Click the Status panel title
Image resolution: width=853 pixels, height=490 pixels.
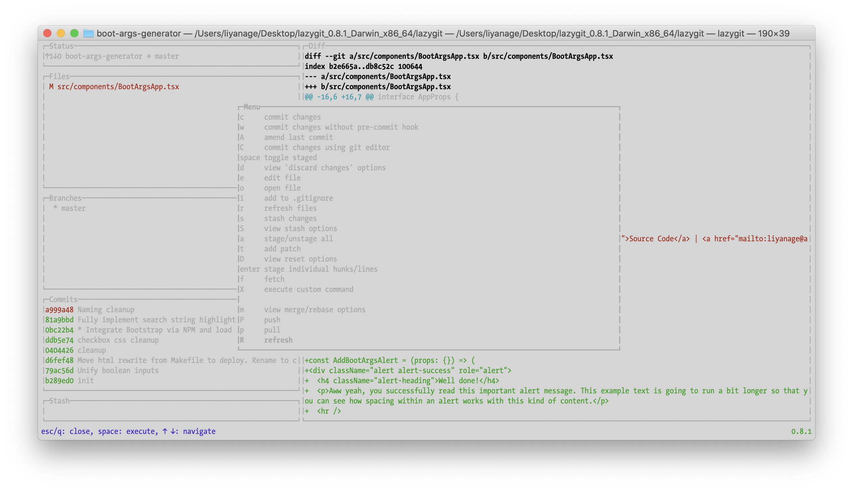click(61, 46)
